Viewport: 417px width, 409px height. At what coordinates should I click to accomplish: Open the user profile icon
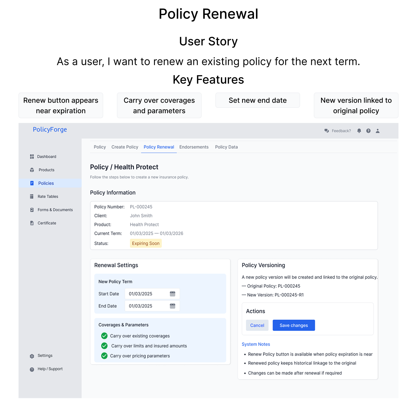[x=378, y=131]
